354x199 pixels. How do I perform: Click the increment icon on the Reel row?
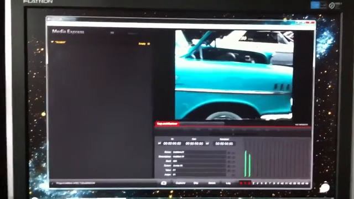coord(228,161)
